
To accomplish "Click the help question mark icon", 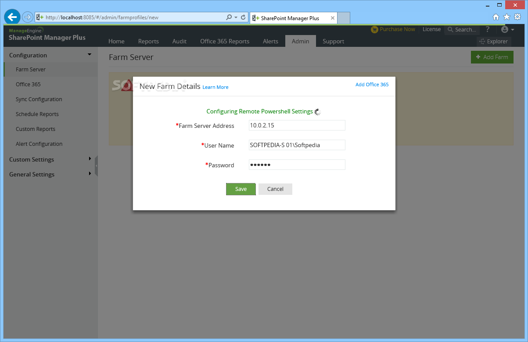I will [x=488, y=29].
